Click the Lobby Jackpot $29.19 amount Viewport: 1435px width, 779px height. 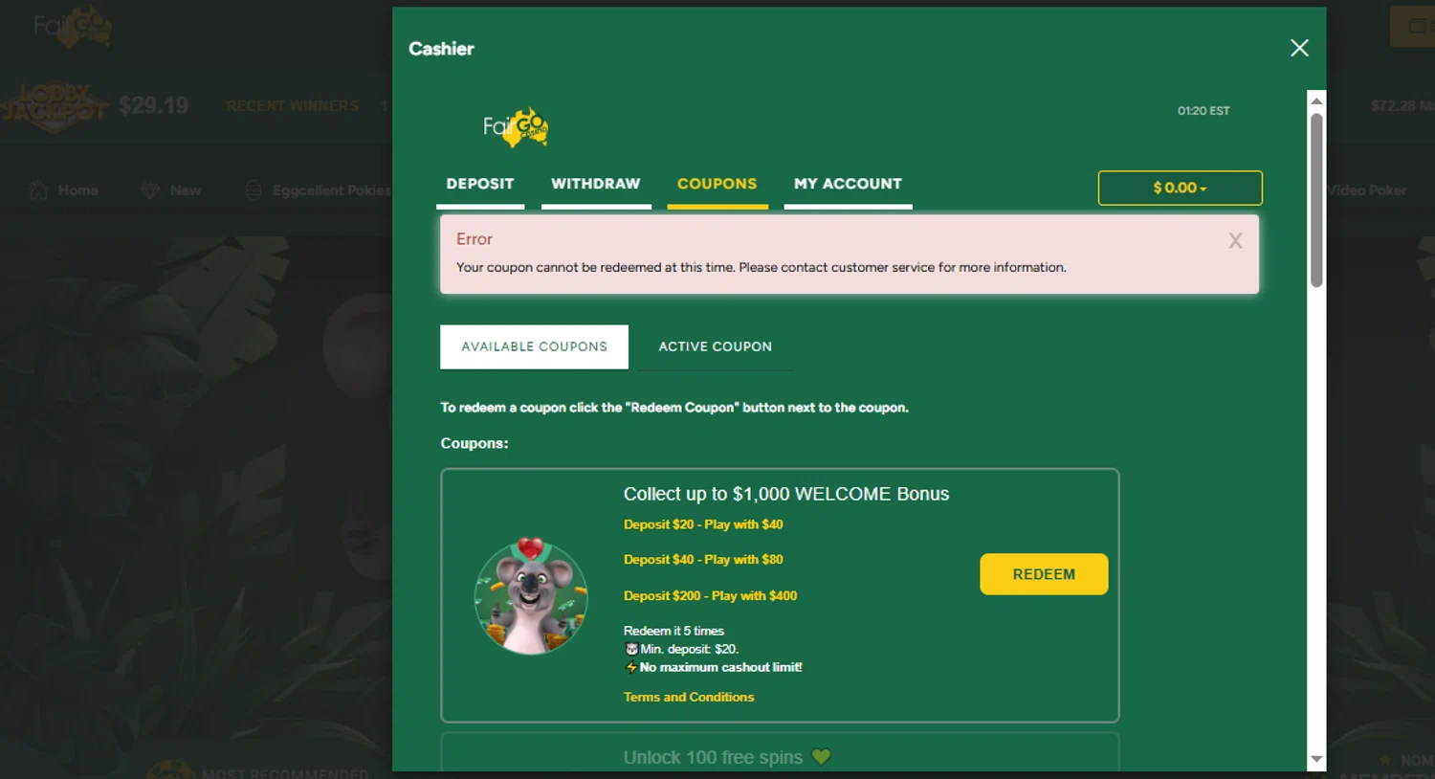click(153, 105)
